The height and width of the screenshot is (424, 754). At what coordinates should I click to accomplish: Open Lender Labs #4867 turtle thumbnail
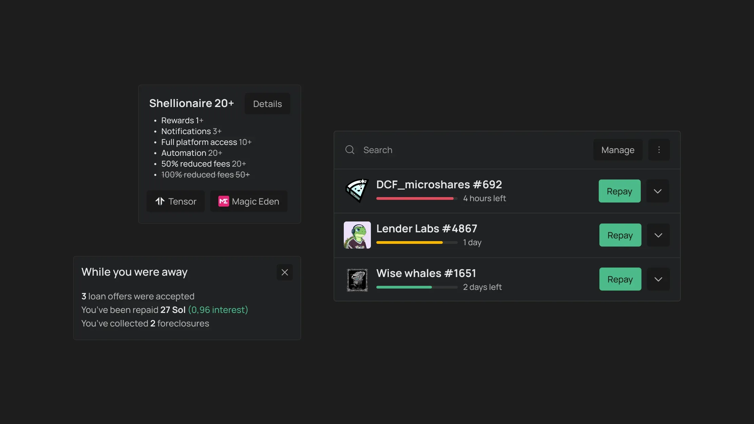[x=357, y=235]
